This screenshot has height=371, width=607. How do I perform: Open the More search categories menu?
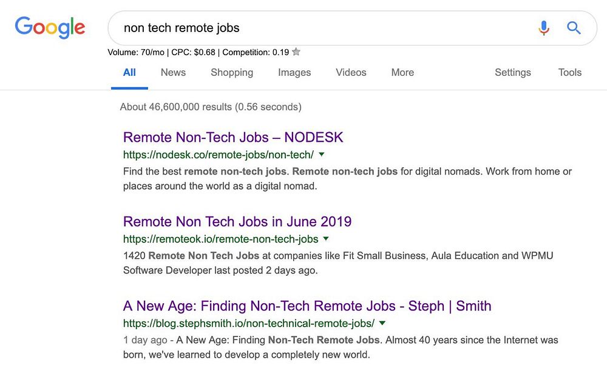402,73
